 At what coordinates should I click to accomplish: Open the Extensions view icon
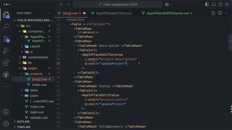[6, 62]
